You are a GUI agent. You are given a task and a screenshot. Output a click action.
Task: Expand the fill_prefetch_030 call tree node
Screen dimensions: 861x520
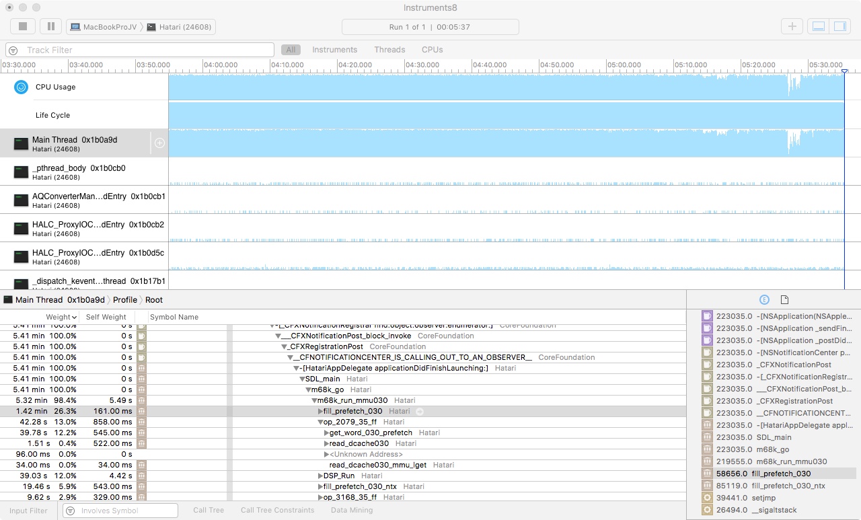click(x=320, y=411)
